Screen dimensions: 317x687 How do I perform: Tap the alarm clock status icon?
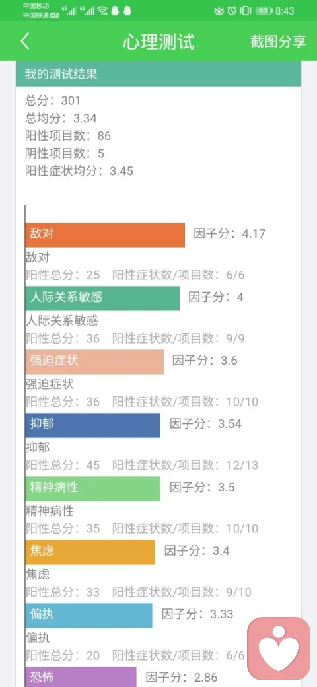tap(232, 11)
